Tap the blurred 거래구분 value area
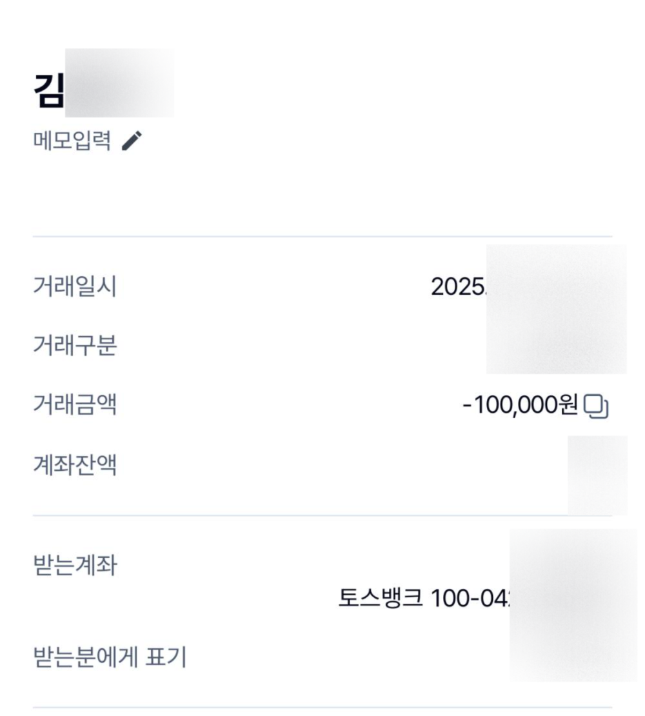Screen dimensions: 645x716 (x=556, y=346)
